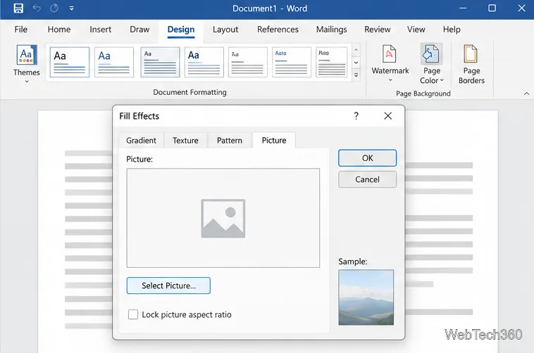Switch to the References tab
Image resolution: width=534 pixels, height=353 pixels.
click(278, 30)
